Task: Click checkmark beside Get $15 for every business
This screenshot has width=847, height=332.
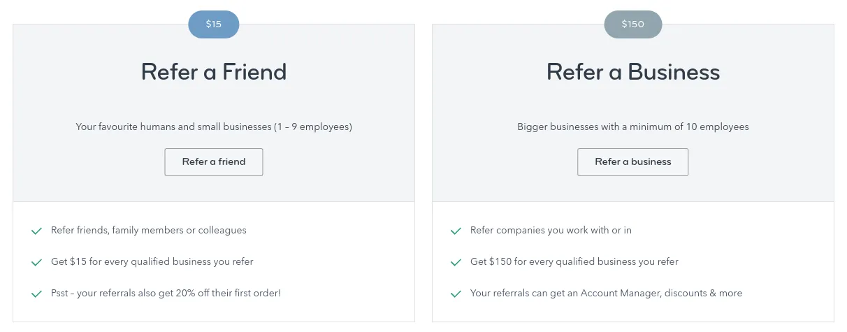Action: click(x=36, y=262)
